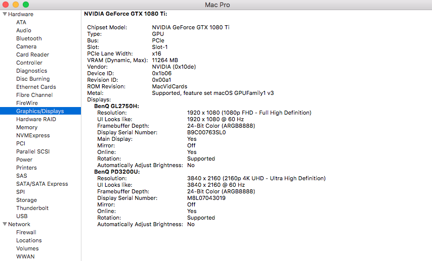Click the Network section header
This screenshot has height=261, width=432.
pos(19,224)
